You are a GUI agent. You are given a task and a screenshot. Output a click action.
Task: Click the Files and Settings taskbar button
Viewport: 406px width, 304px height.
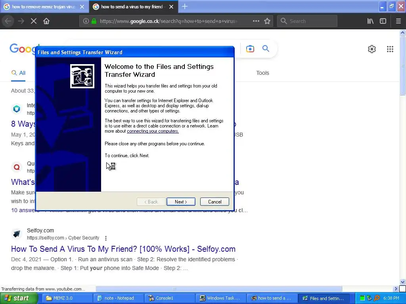coord(324,298)
